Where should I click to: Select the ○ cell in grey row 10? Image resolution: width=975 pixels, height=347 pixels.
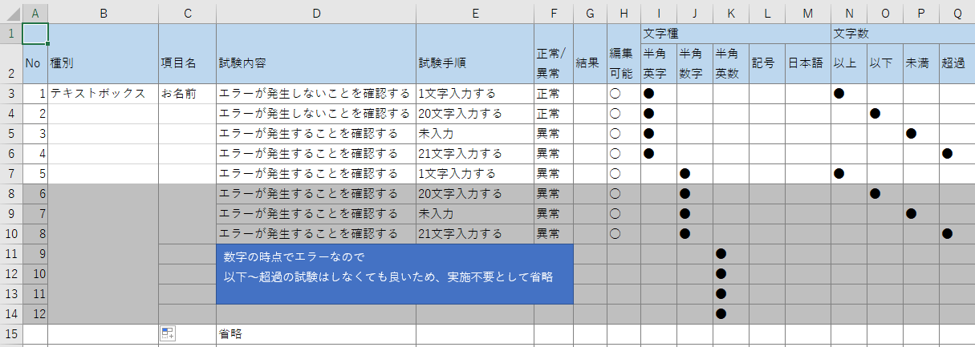[x=624, y=233]
